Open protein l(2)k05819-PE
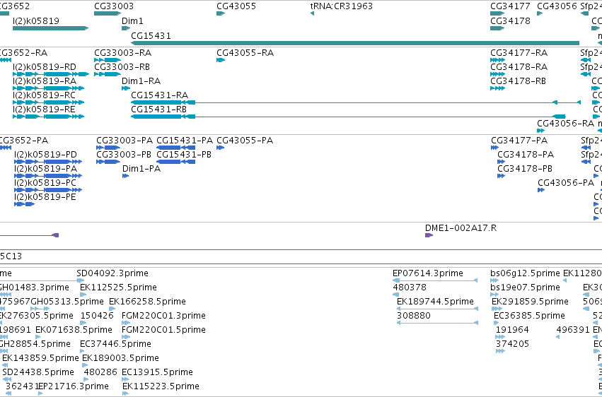The image size is (602, 397). [45, 197]
